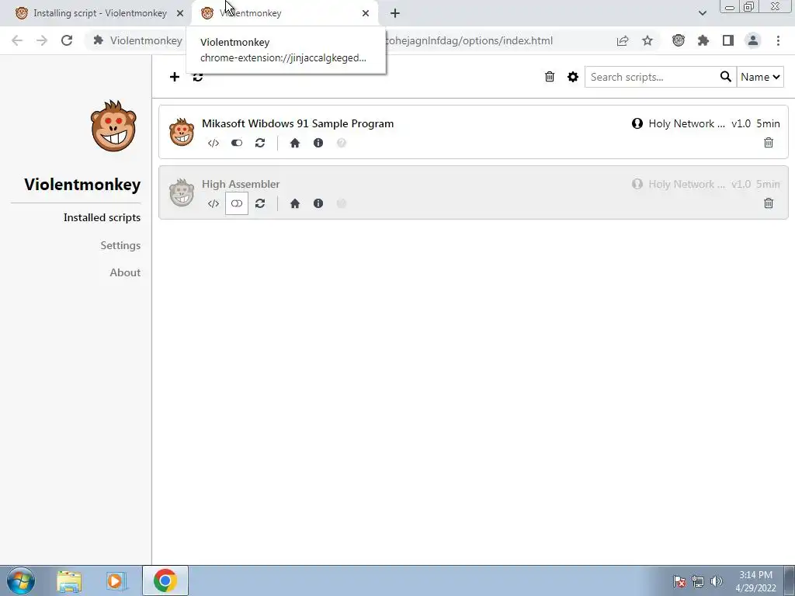Click author icon beside Mikasoft Wibdows Holy Network
Viewport: 795px width, 596px height.
point(637,123)
